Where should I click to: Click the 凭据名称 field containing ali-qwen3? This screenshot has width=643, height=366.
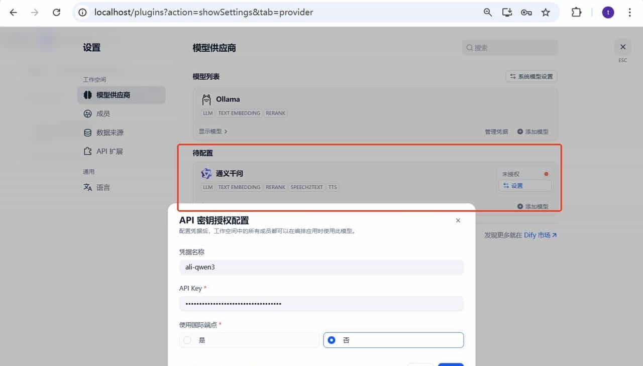(321, 267)
